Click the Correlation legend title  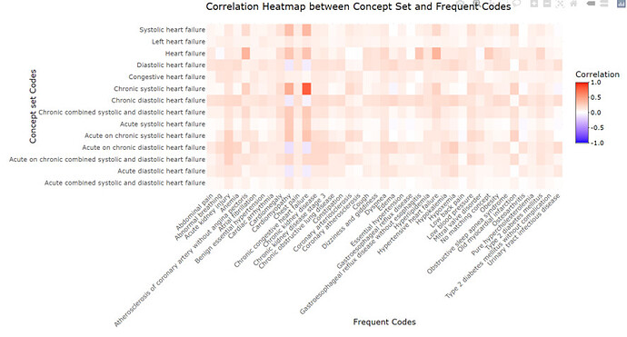click(597, 74)
